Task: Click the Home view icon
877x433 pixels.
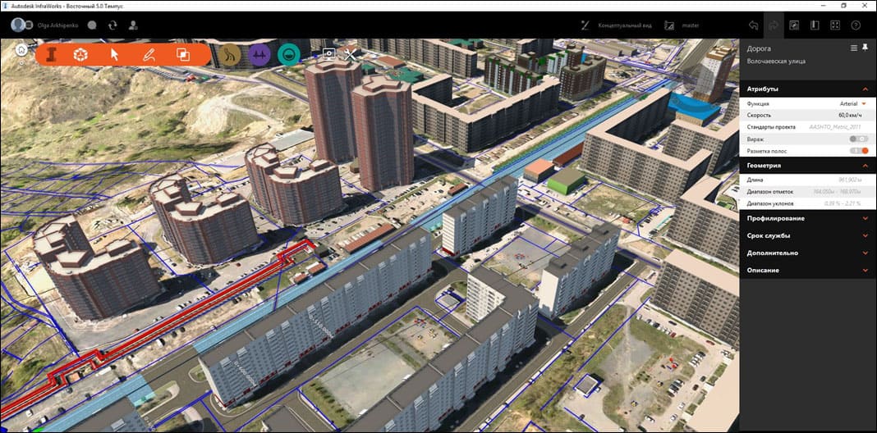Action: point(21,50)
